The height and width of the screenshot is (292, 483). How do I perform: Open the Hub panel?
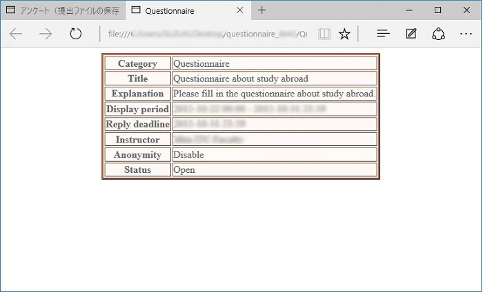click(x=384, y=34)
